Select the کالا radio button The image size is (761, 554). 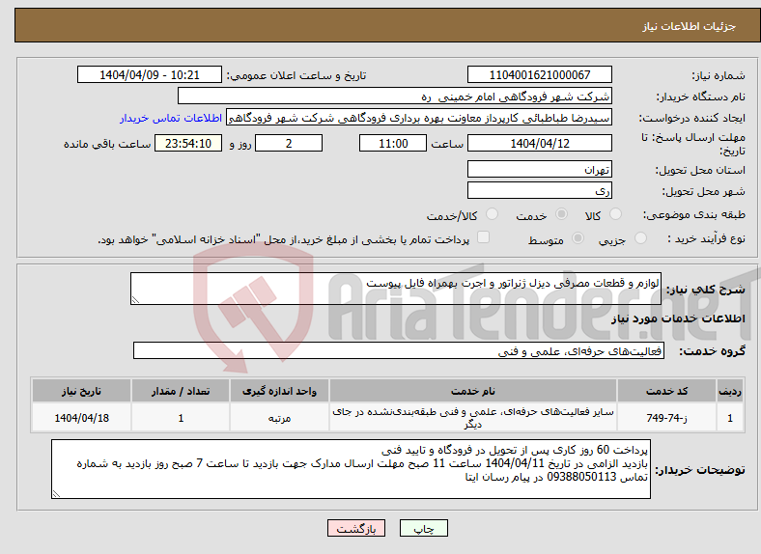tap(615, 214)
